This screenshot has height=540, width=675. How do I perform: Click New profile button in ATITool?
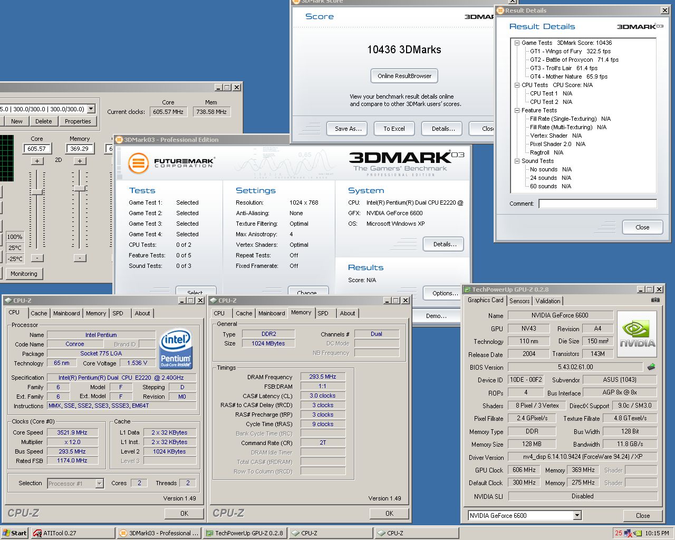point(16,121)
